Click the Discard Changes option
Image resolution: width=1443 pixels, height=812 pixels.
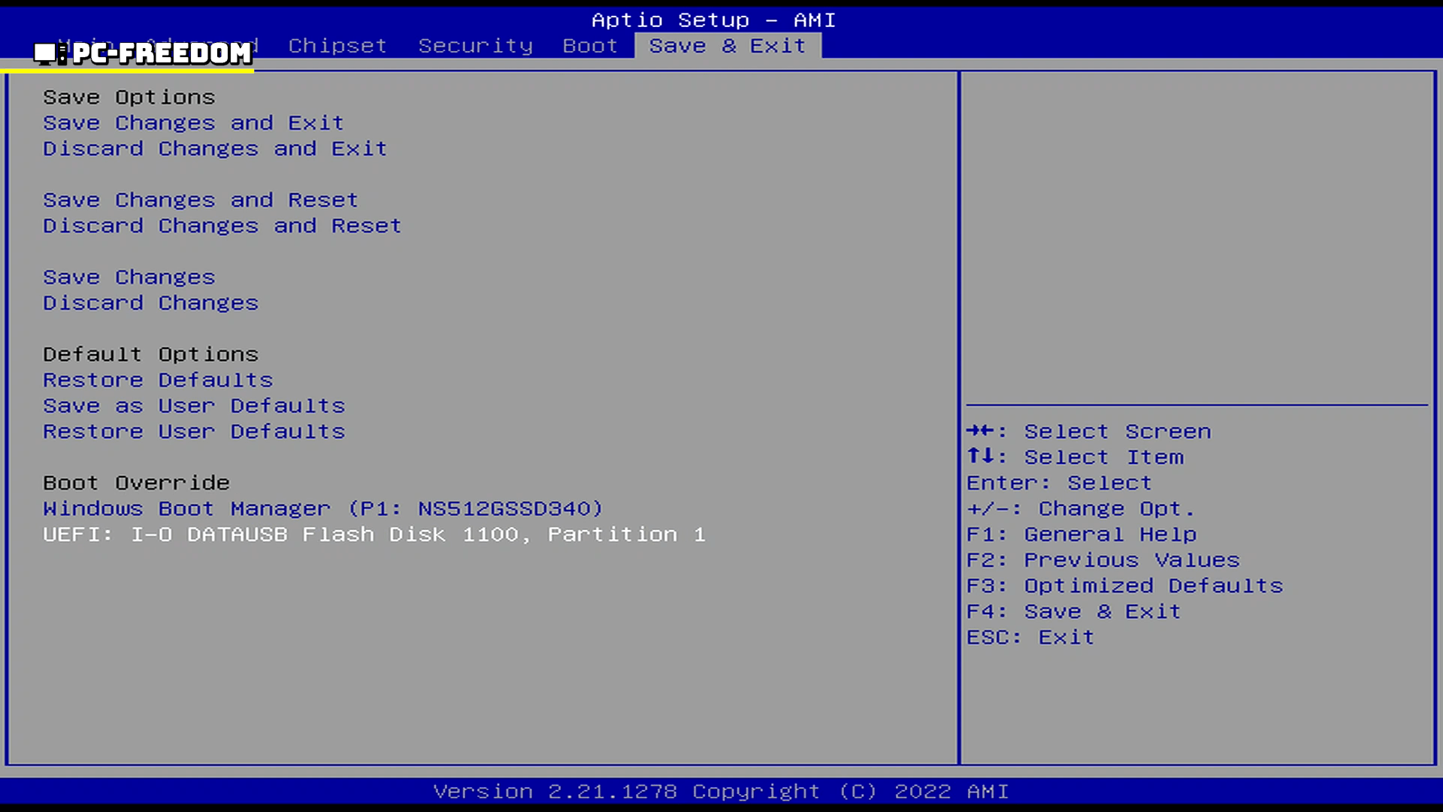(x=150, y=303)
